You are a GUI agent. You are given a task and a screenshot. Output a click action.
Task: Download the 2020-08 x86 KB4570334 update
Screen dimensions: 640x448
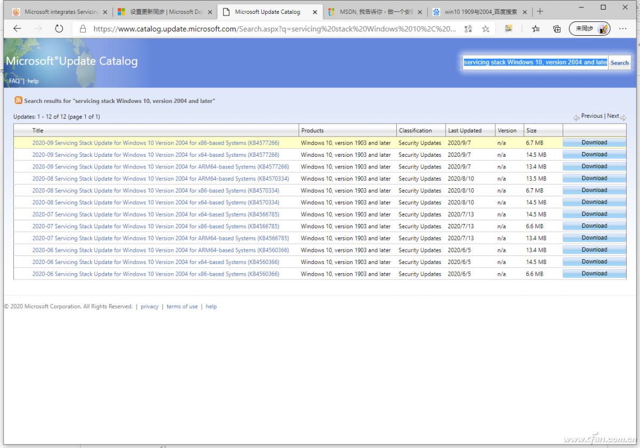(594, 190)
